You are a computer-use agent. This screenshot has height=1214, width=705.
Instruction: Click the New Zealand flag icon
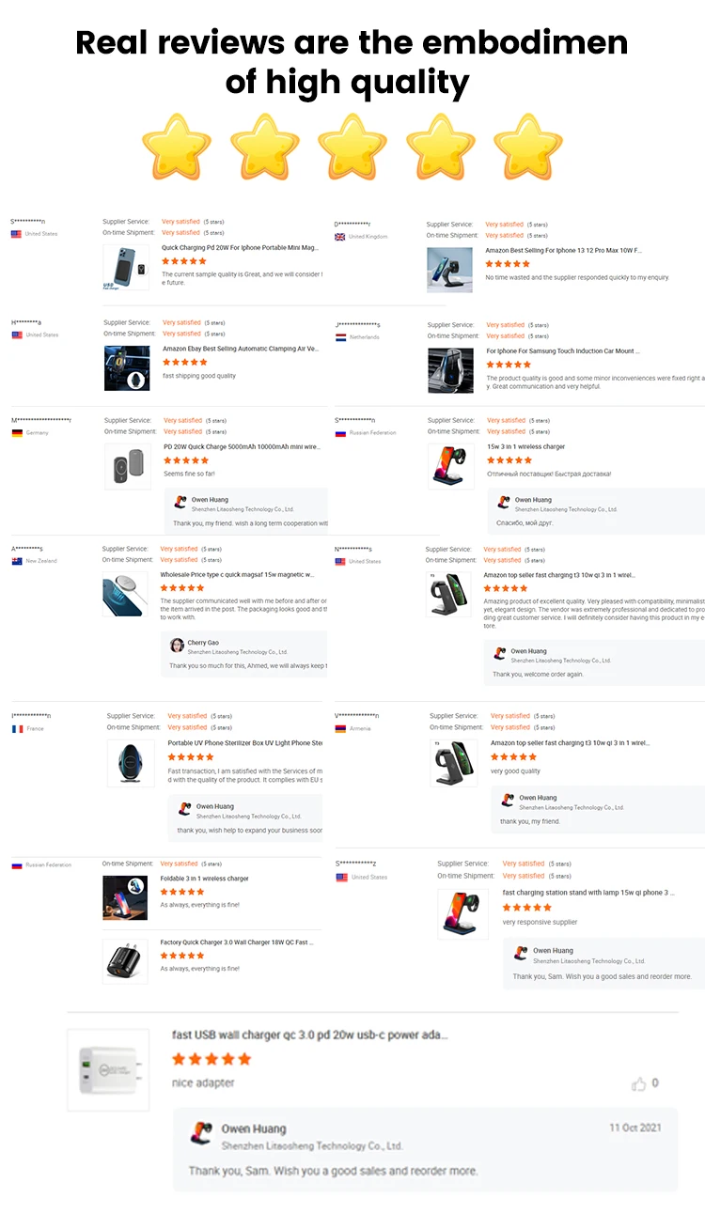pos(17,561)
